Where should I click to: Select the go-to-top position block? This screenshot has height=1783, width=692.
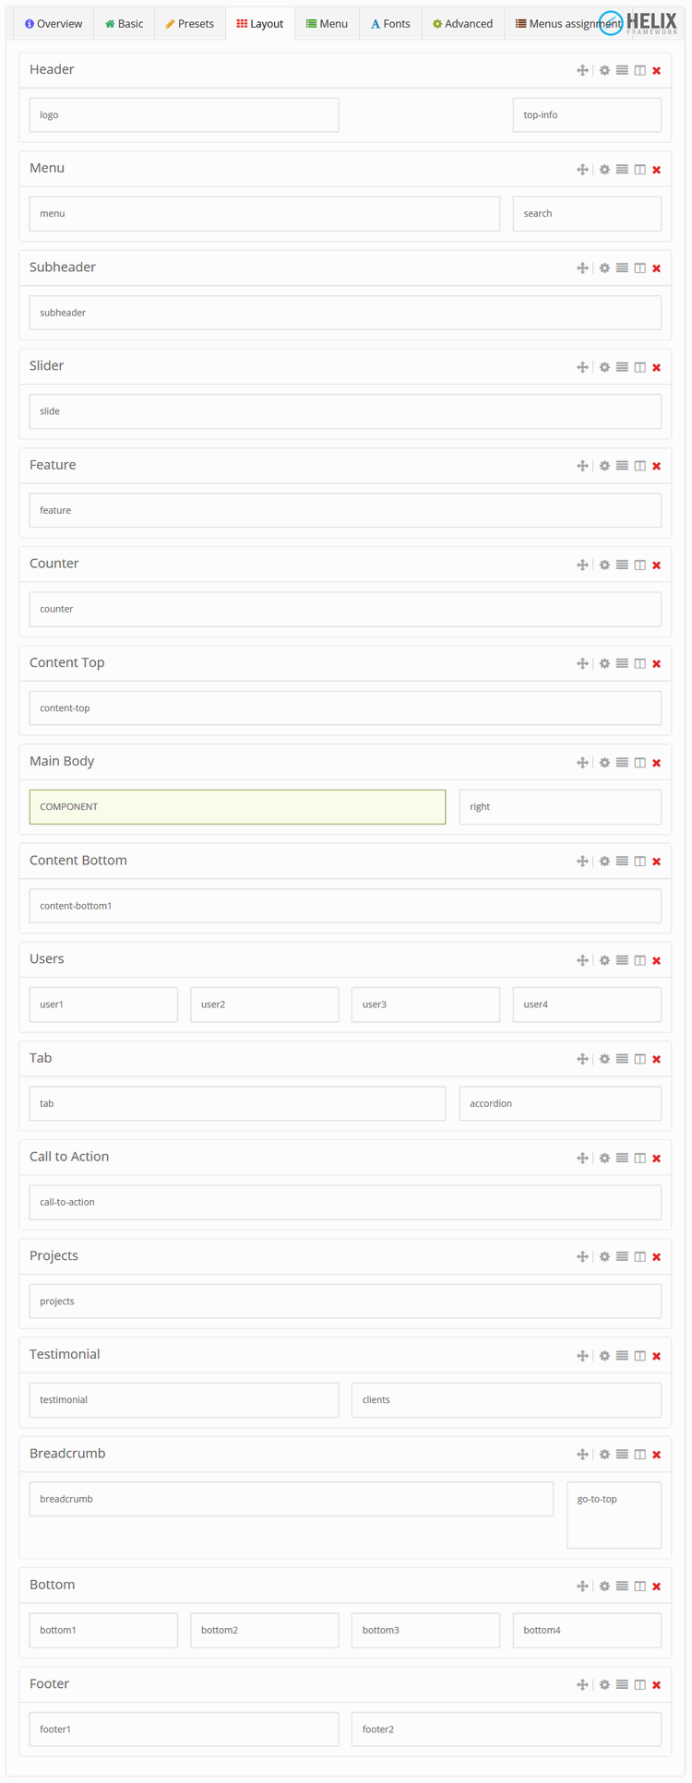coord(614,1515)
